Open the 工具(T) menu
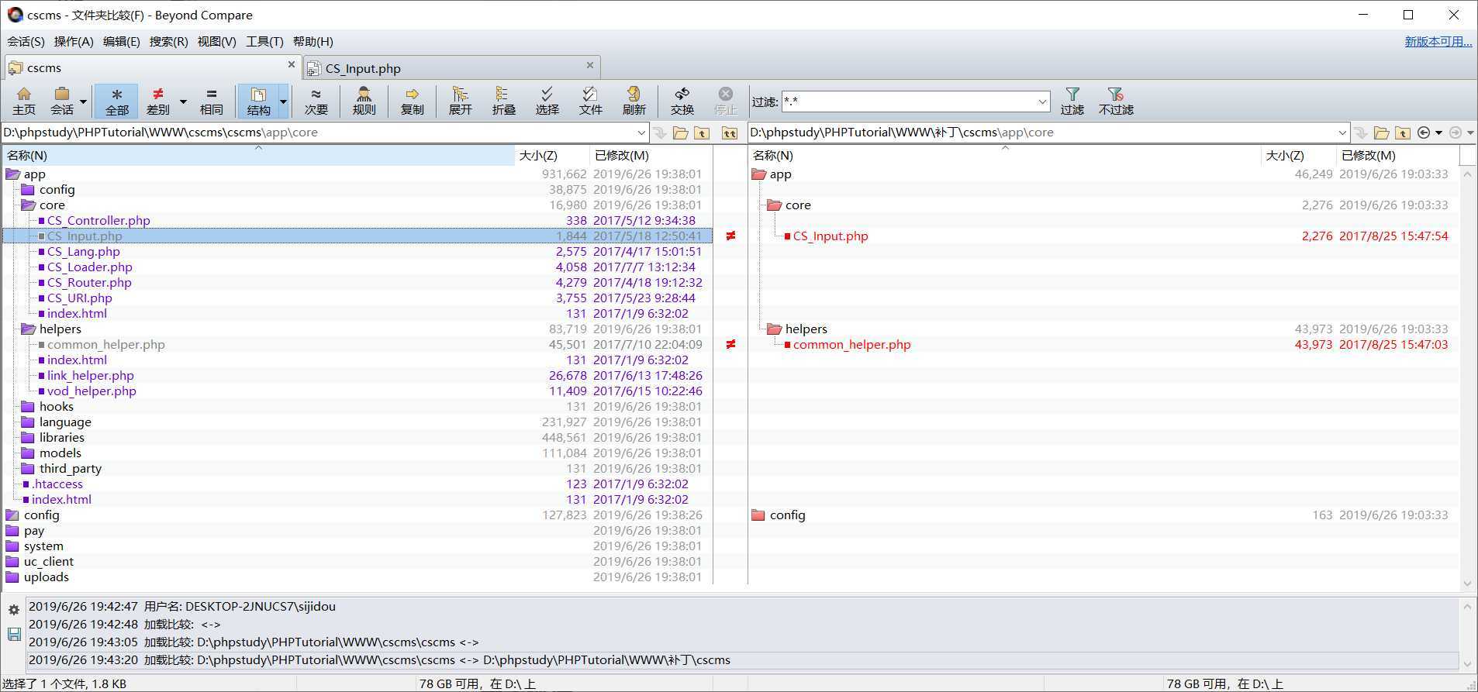Viewport: 1478px width, 692px height. 264,42
